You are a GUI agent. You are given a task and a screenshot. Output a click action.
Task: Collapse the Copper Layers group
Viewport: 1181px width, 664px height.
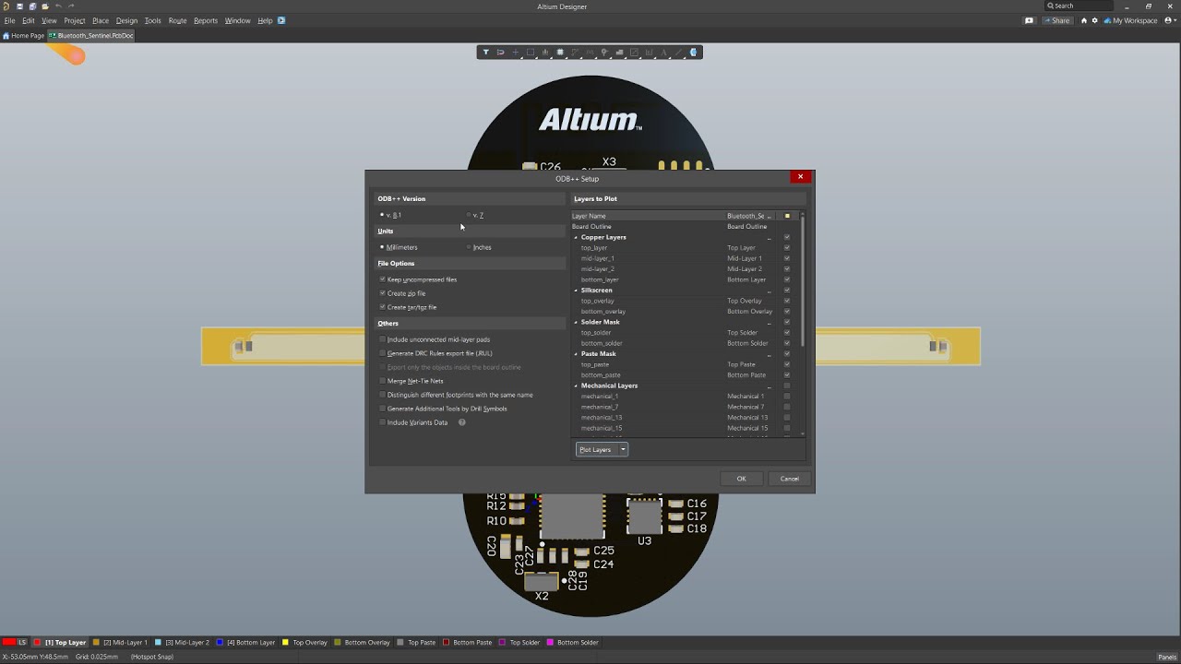pos(577,238)
